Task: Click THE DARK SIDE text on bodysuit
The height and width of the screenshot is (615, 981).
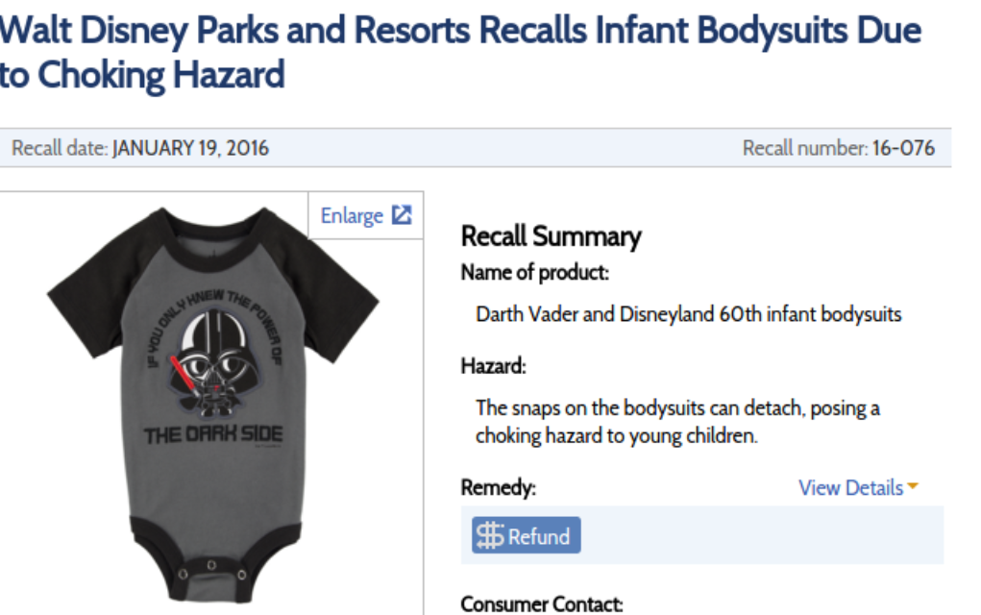Action: [213, 435]
